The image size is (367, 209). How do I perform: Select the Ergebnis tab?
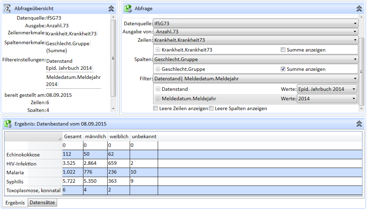click(15, 203)
